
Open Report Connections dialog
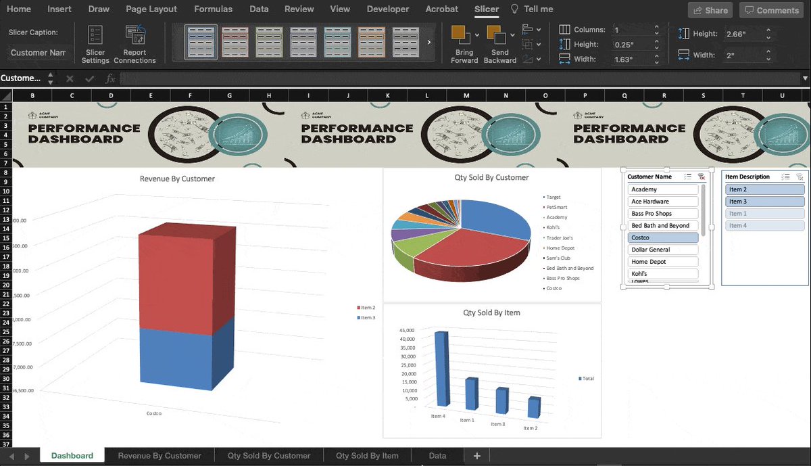(134, 44)
